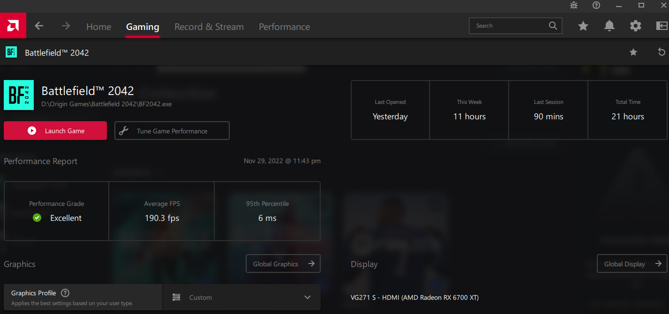
Task: Click the Launch Game button
Action: tap(55, 131)
